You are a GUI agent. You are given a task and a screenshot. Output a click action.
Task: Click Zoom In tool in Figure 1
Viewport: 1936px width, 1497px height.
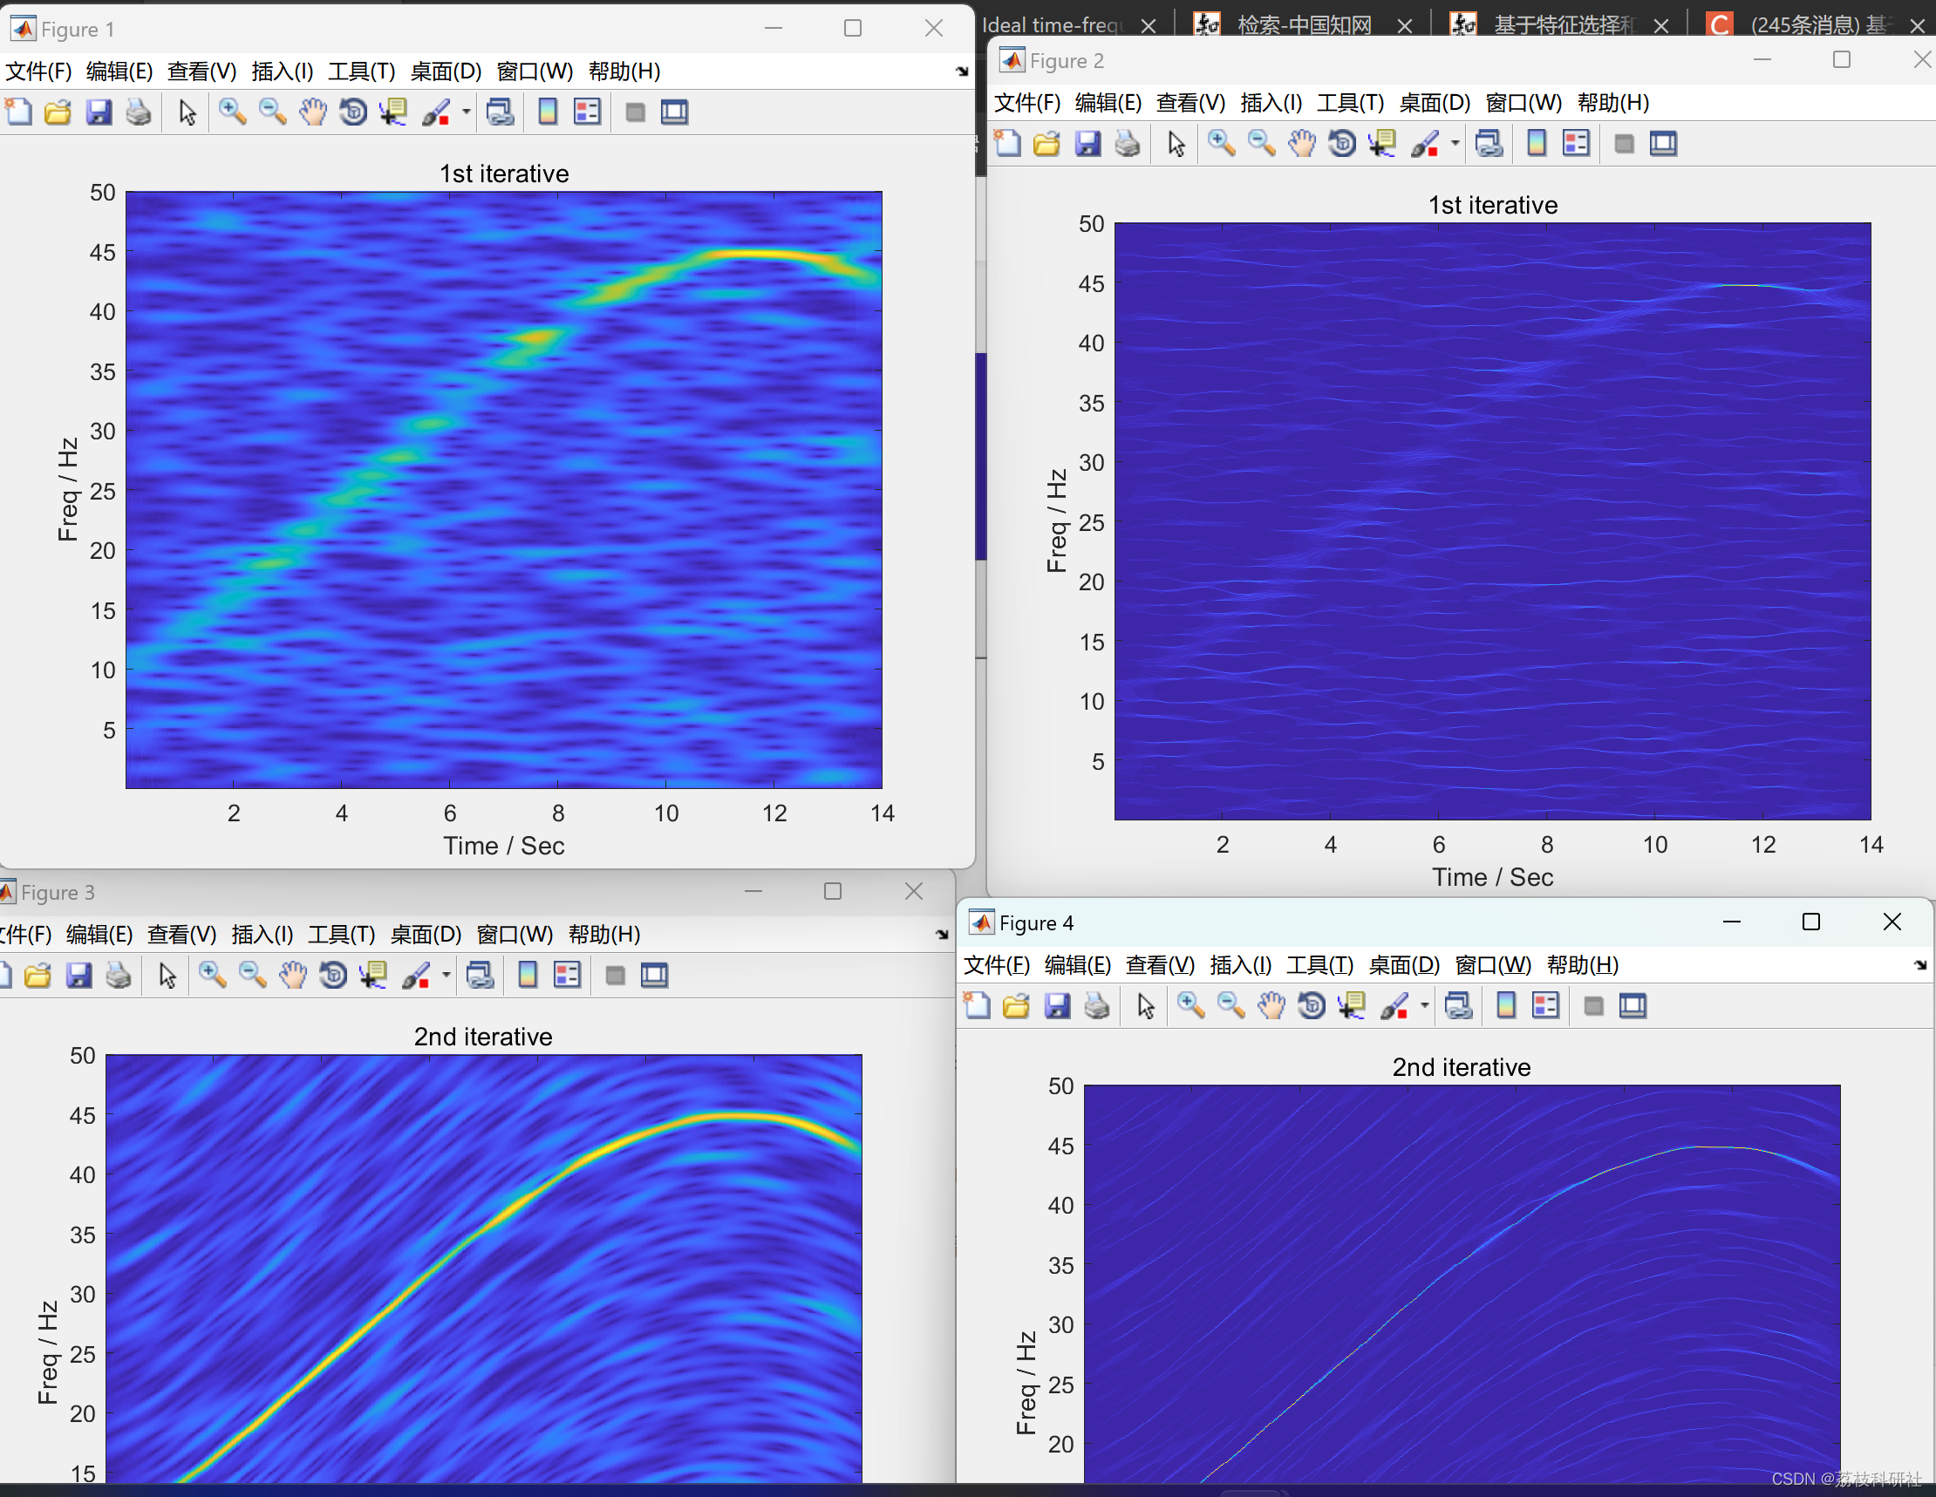(232, 112)
